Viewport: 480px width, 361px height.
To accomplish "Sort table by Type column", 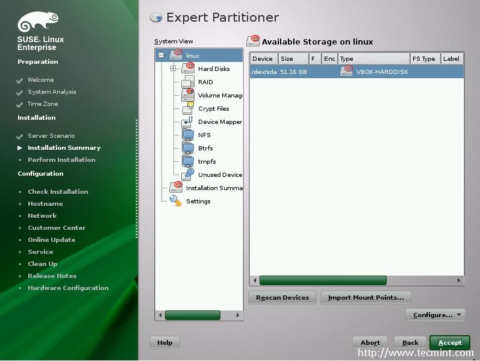I will coord(374,58).
